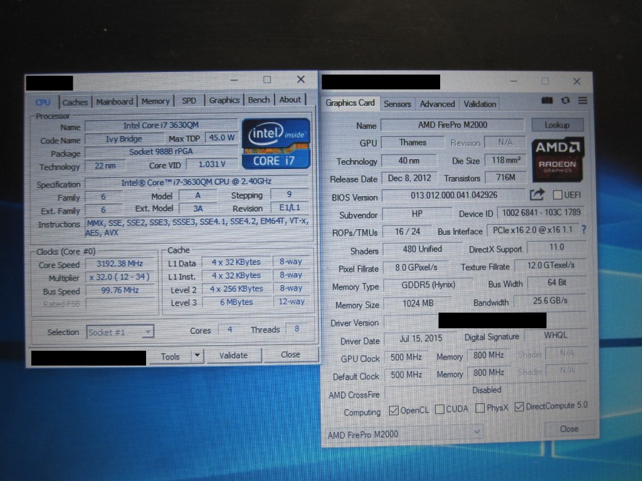Click the Bus Interface question mark
This screenshot has width=642, height=481.
[x=584, y=229]
